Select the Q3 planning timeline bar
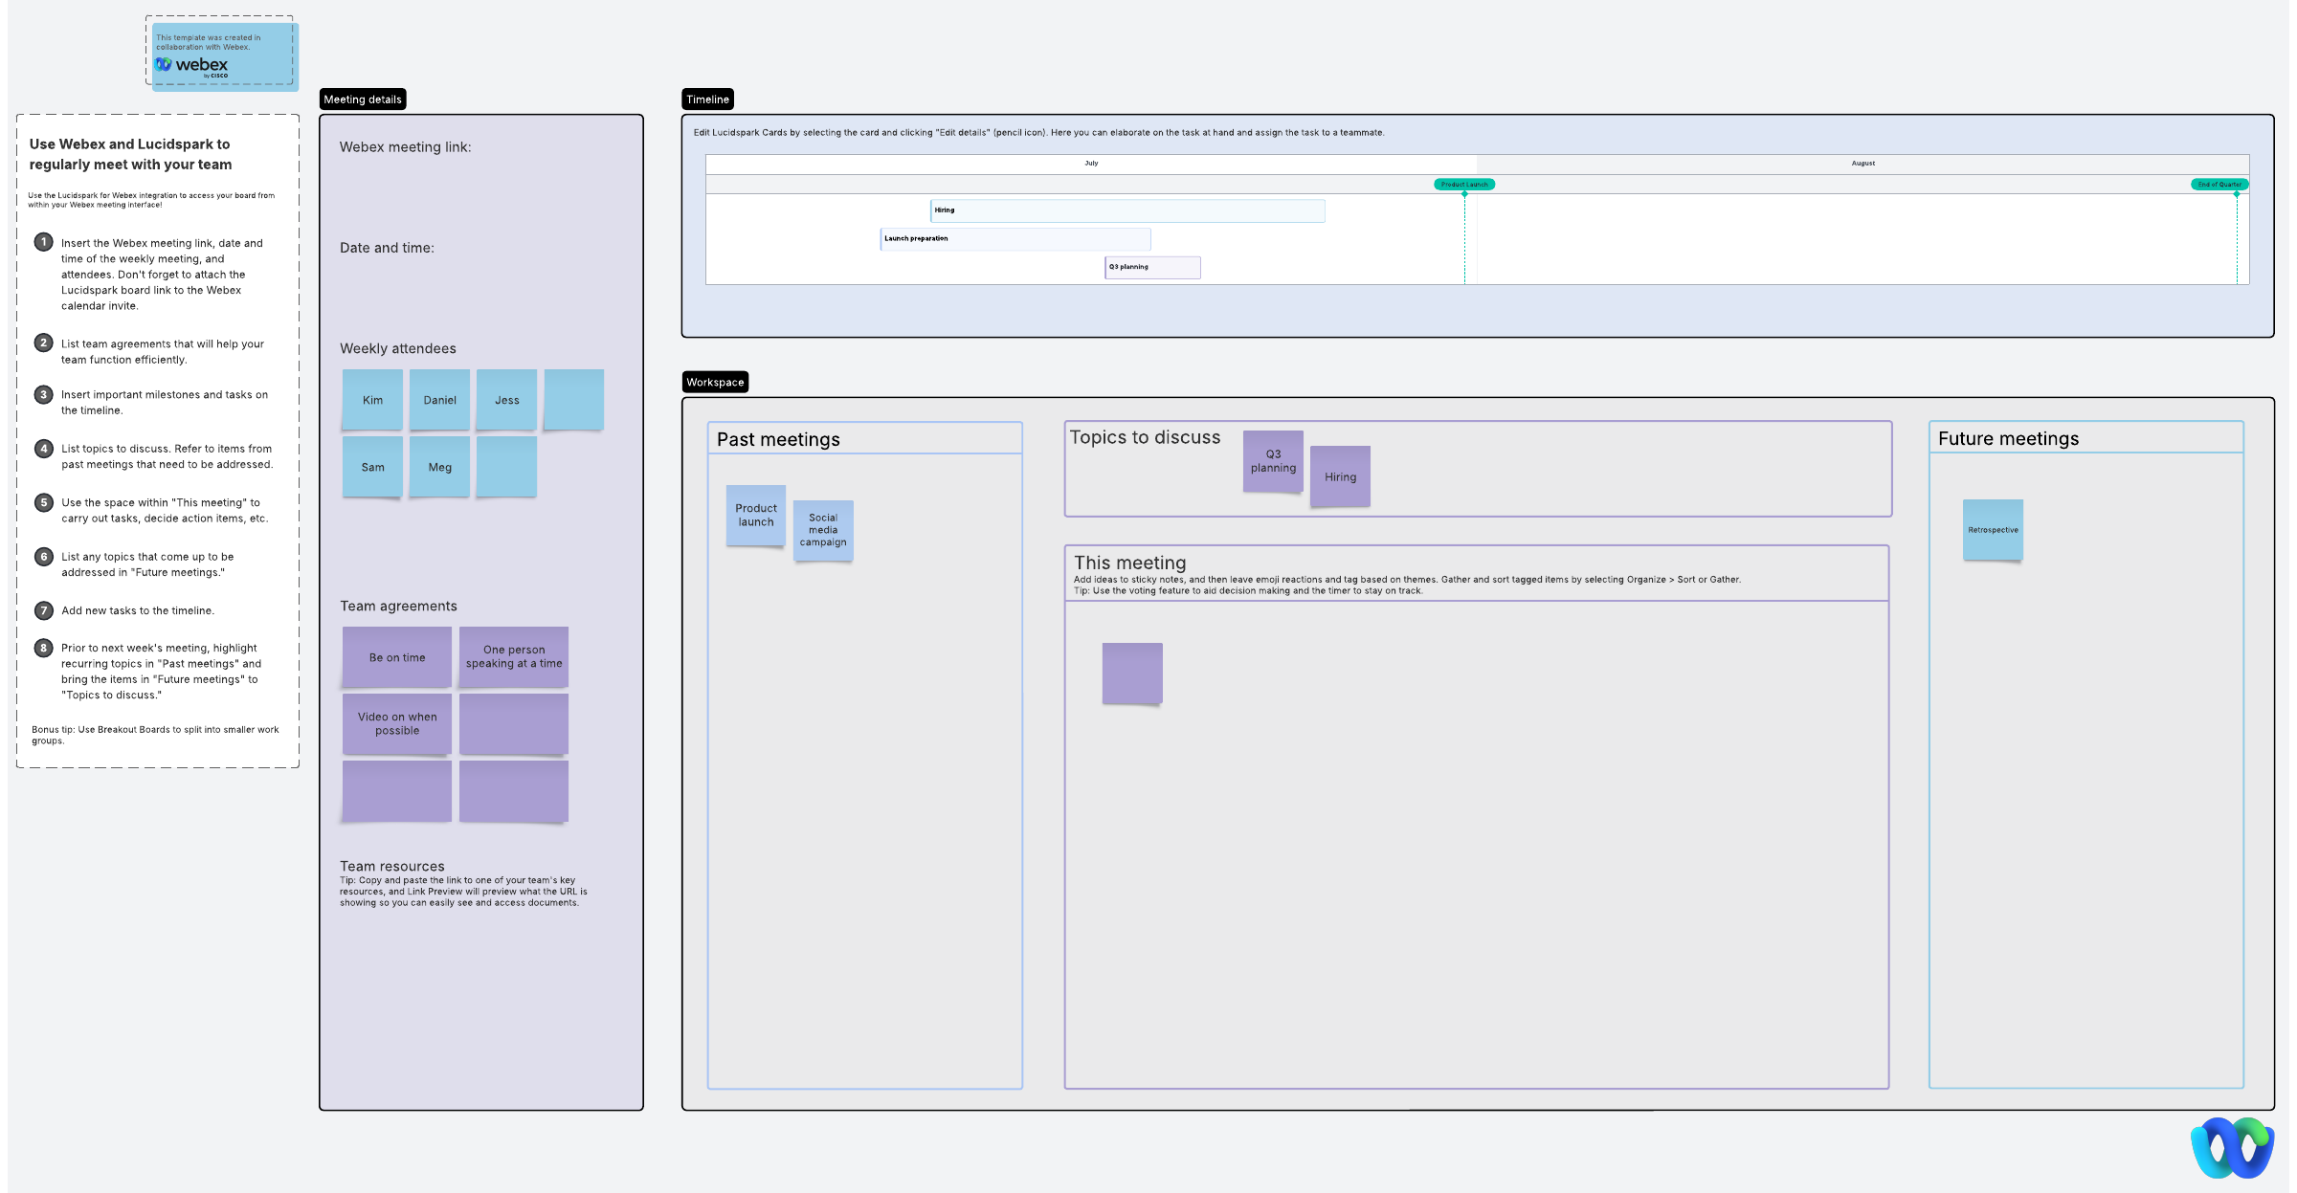The height and width of the screenshot is (1193, 2297). 1152,267
